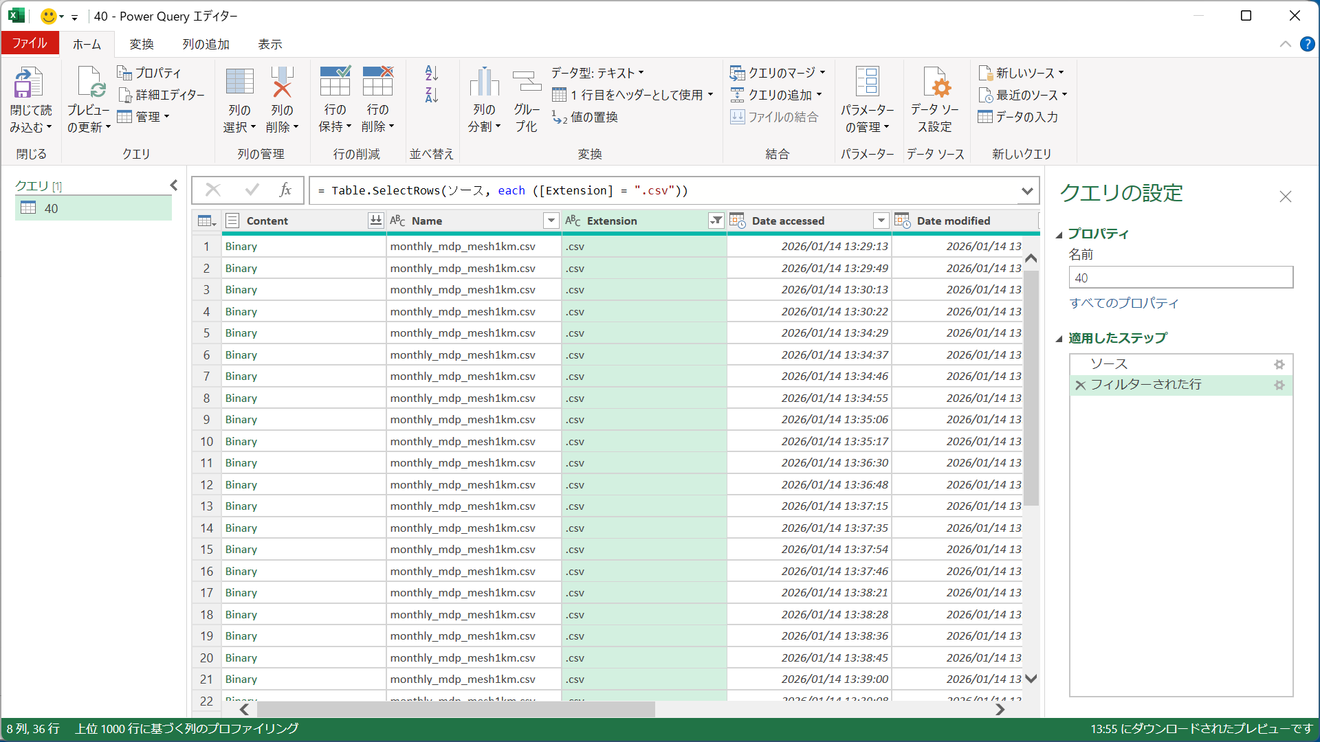The height and width of the screenshot is (742, 1320).
Task: Switch to the 変換 ribbon tab
Action: 142,44
